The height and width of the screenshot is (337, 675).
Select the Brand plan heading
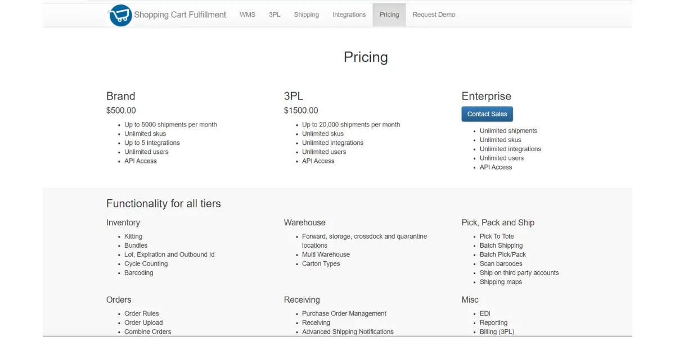click(x=121, y=96)
